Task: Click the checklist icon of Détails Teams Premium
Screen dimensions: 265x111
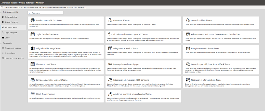Action: pyautogui.click(x=32, y=94)
